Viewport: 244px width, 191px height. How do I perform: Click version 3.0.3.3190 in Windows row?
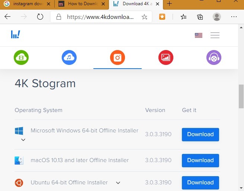point(158,134)
